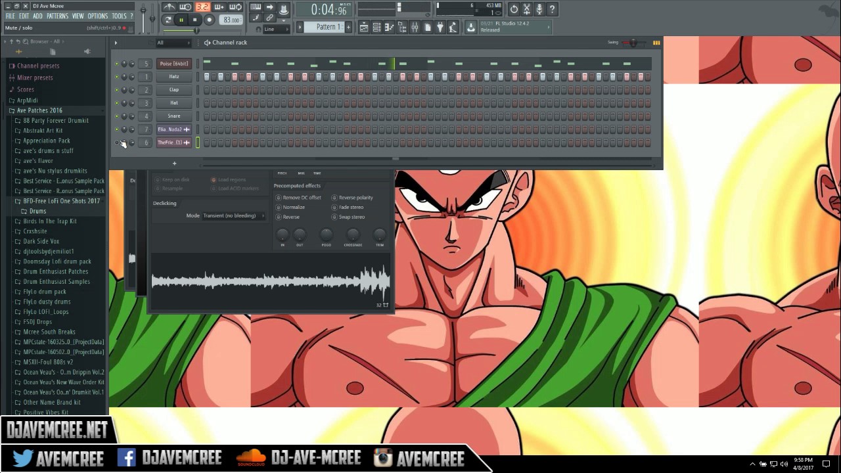The image size is (841, 473).
Task: Open the PATTERNS menu
Action: point(57,16)
